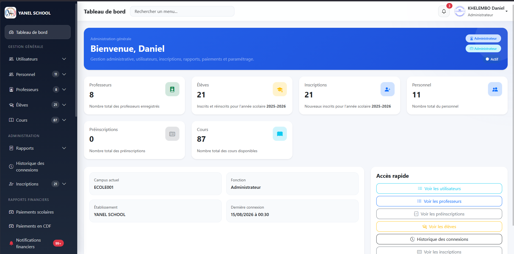Focus the Rechercher un menu search field
Image resolution: width=514 pixels, height=254 pixels.
click(x=182, y=11)
